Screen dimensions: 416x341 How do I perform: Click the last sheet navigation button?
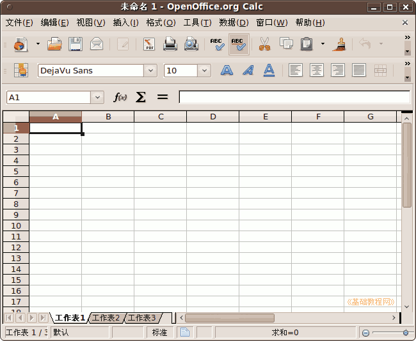tap(44, 318)
